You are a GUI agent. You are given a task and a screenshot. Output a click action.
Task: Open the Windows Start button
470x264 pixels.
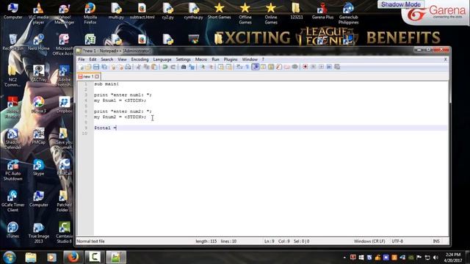tap(10, 257)
